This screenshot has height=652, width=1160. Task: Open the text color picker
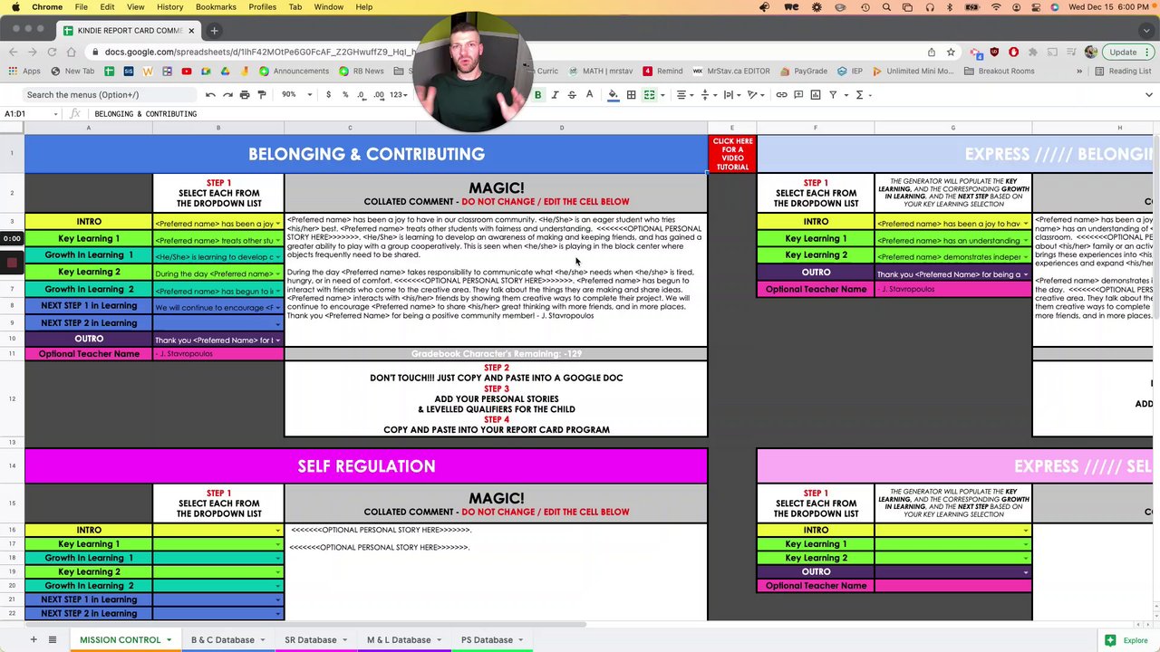point(589,94)
